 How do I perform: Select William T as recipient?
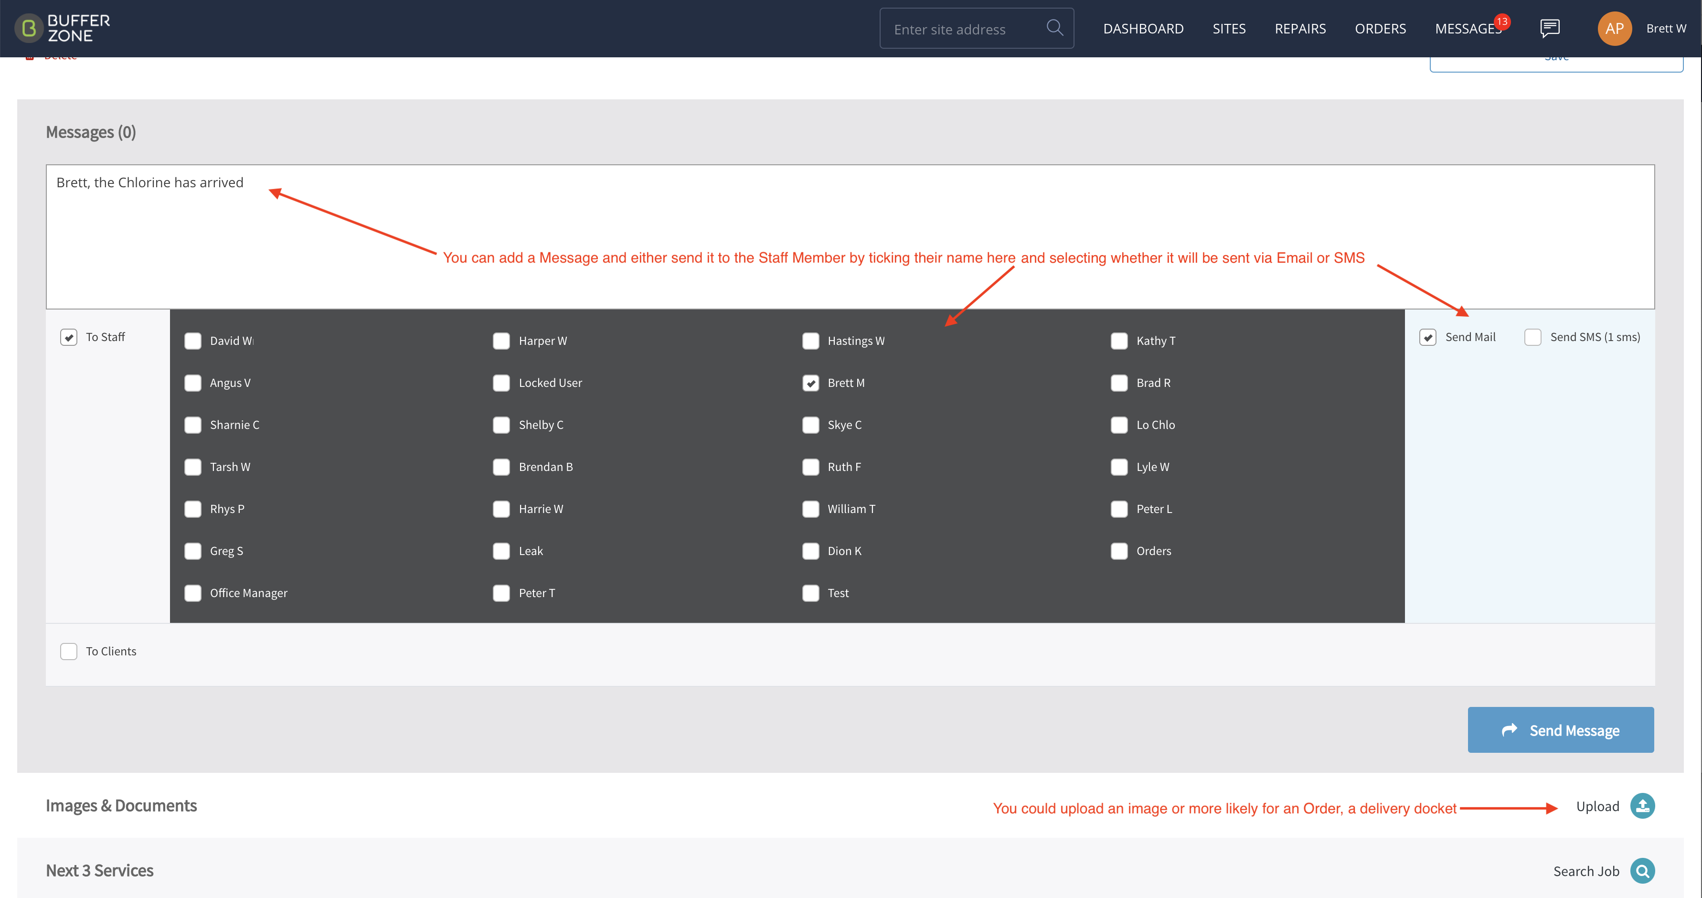point(810,509)
